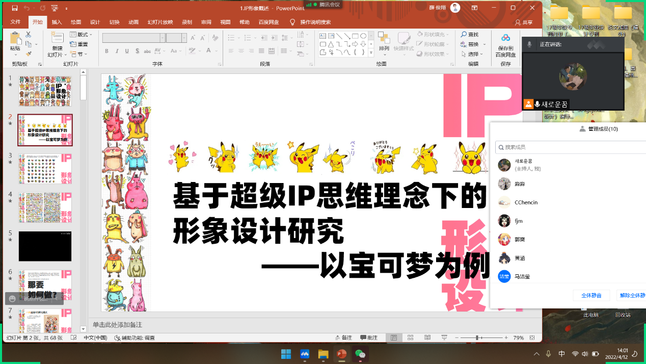Click the zoom slider handle
The width and height of the screenshot is (646, 364).
pyautogui.click(x=477, y=337)
